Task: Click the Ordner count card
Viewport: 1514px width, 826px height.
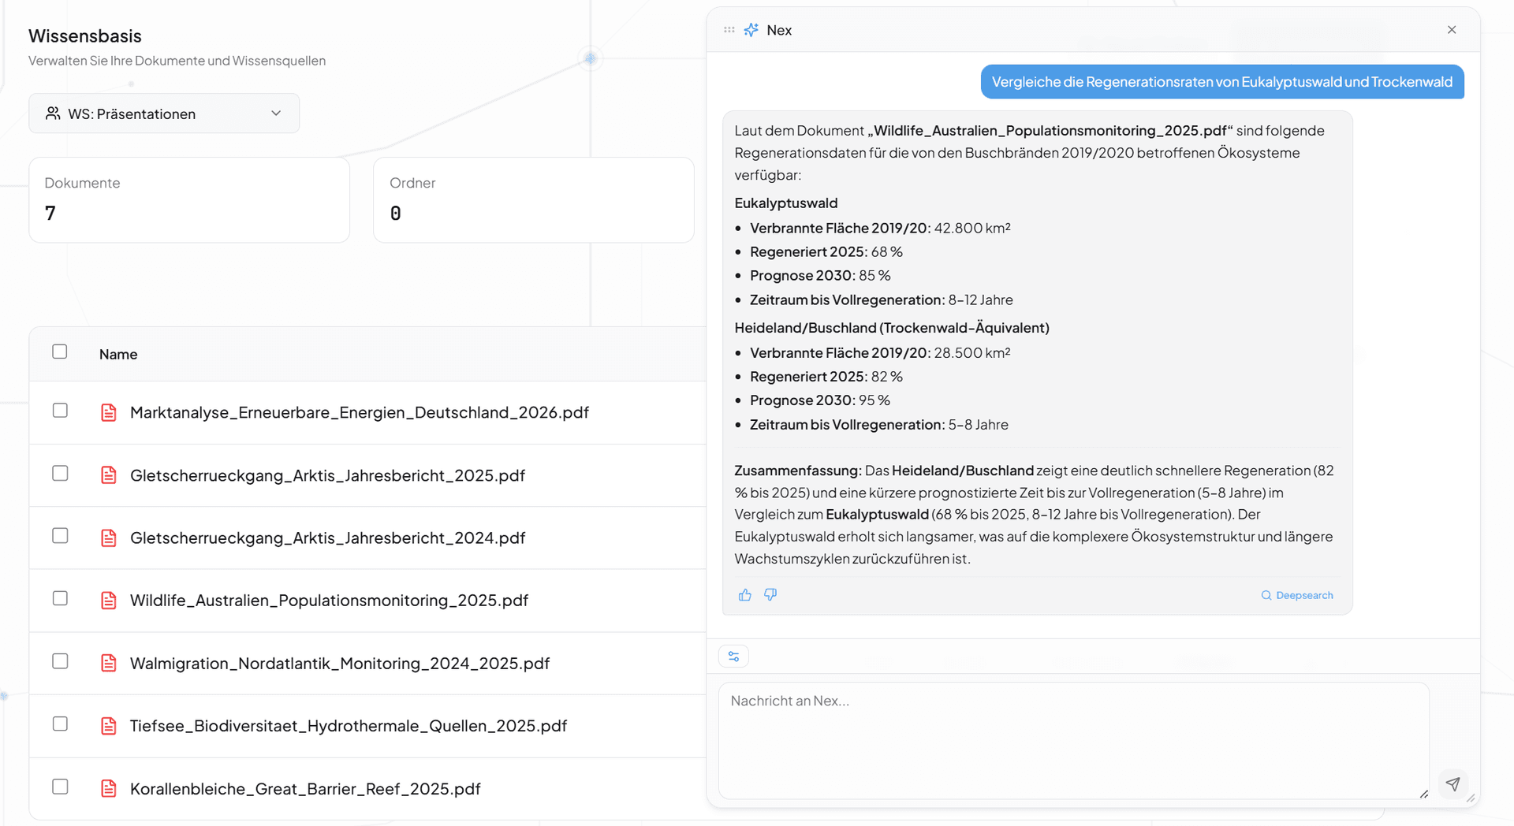Action: (533, 199)
